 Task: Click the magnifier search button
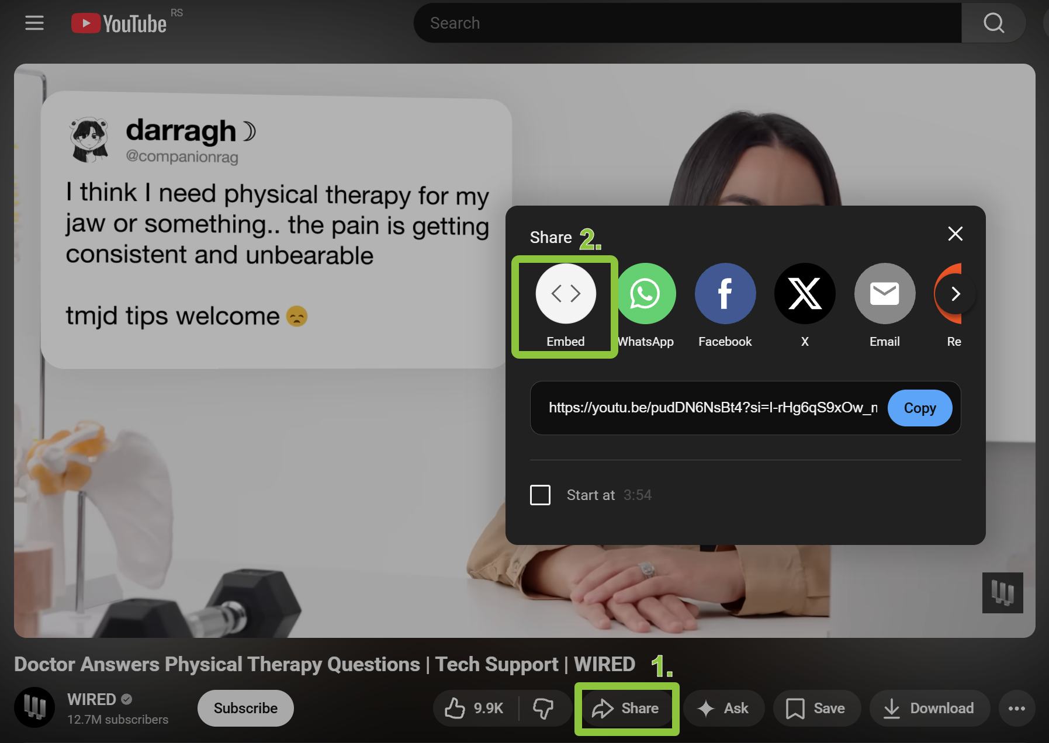pyautogui.click(x=993, y=23)
